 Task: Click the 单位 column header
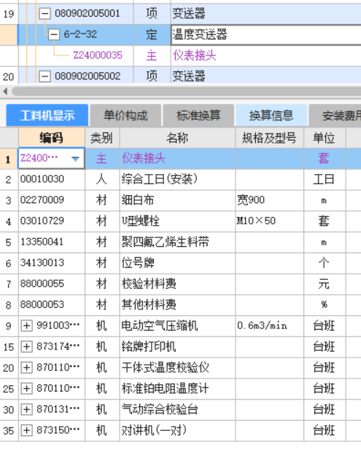point(325,138)
